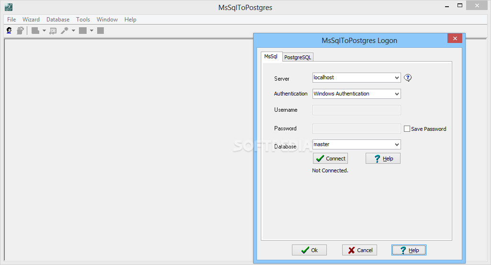
Task: Open the Tools menu
Action: tap(83, 20)
